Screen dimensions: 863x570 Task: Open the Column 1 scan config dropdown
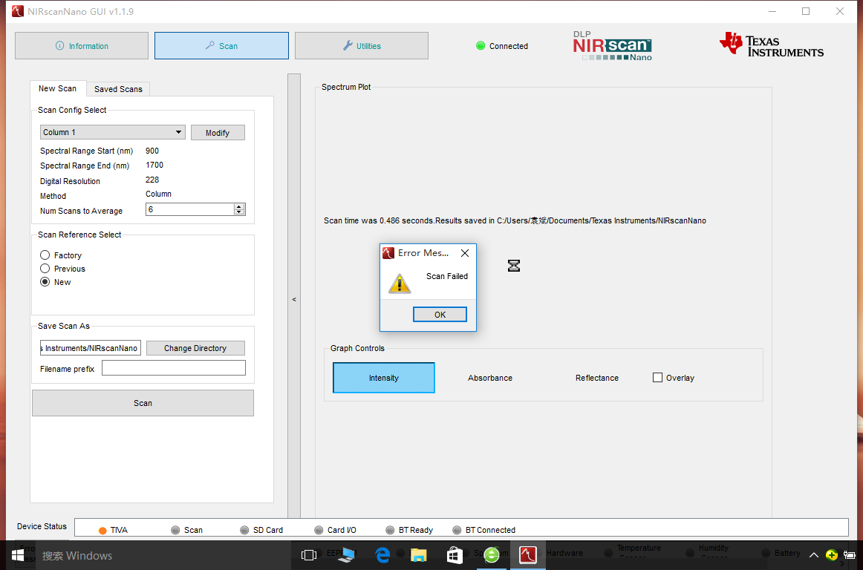[113, 132]
